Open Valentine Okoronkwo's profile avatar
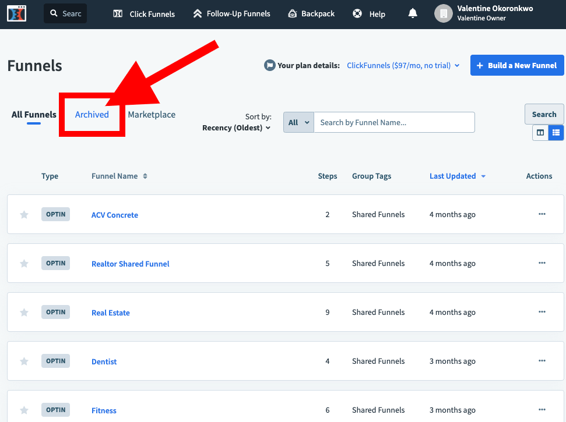Viewport: 566px width, 422px height. 443,14
